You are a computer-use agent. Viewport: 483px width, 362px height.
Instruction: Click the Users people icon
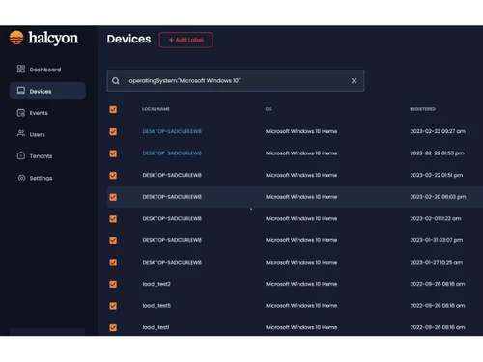point(21,134)
